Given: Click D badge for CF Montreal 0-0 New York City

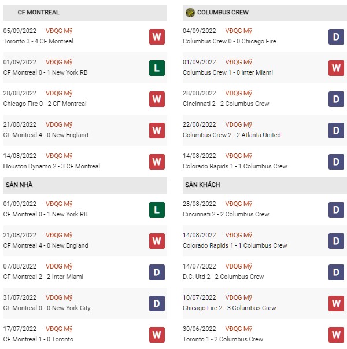Looking at the screenshot, I should tap(157, 303).
